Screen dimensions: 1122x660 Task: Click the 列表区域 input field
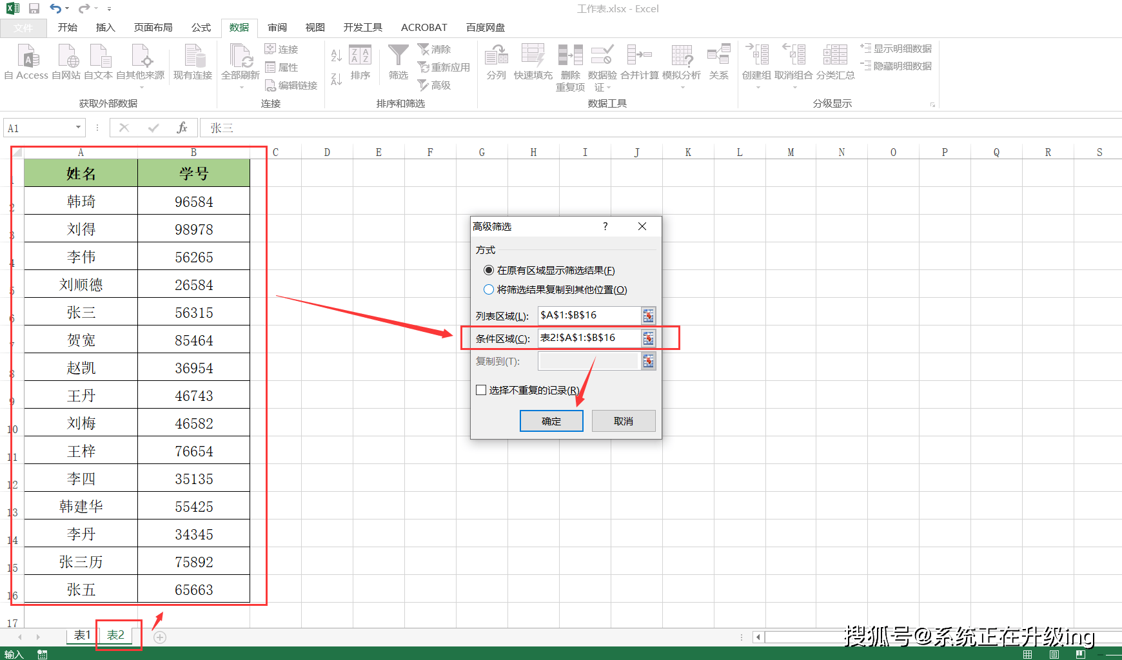click(x=588, y=315)
